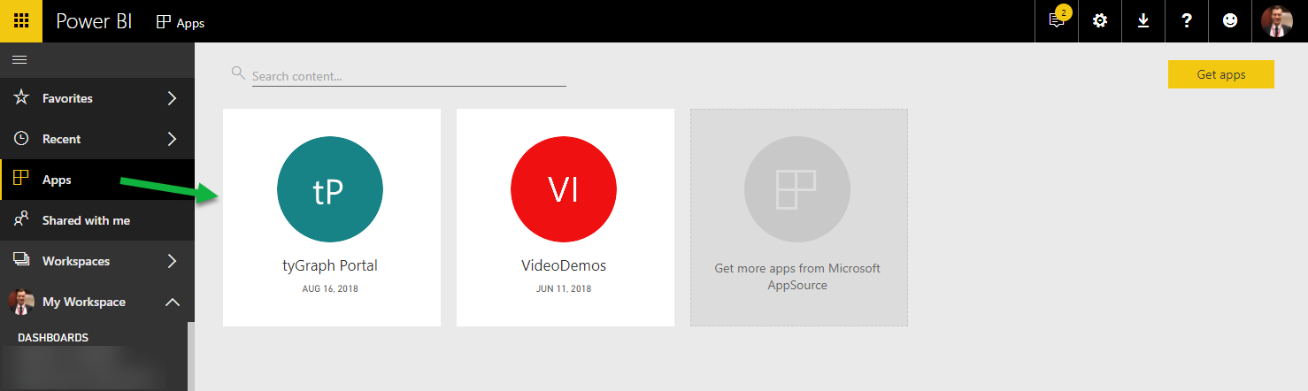Expand the Workspaces flyout arrow
Image resolution: width=1308 pixels, height=391 pixels.
point(173,261)
